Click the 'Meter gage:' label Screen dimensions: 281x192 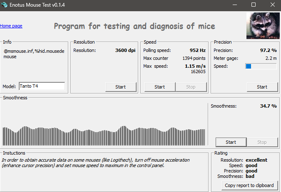(226, 58)
